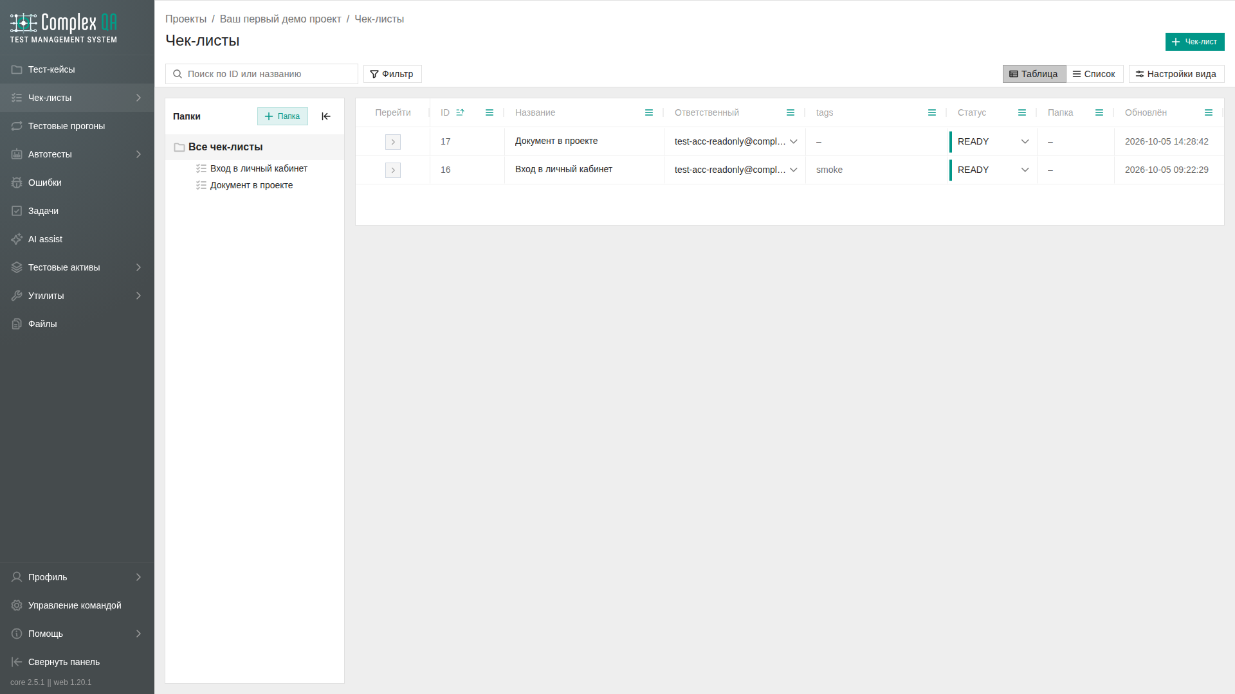Open the Фильтр button
Image resolution: width=1235 pixels, height=694 pixels.
coord(392,74)
